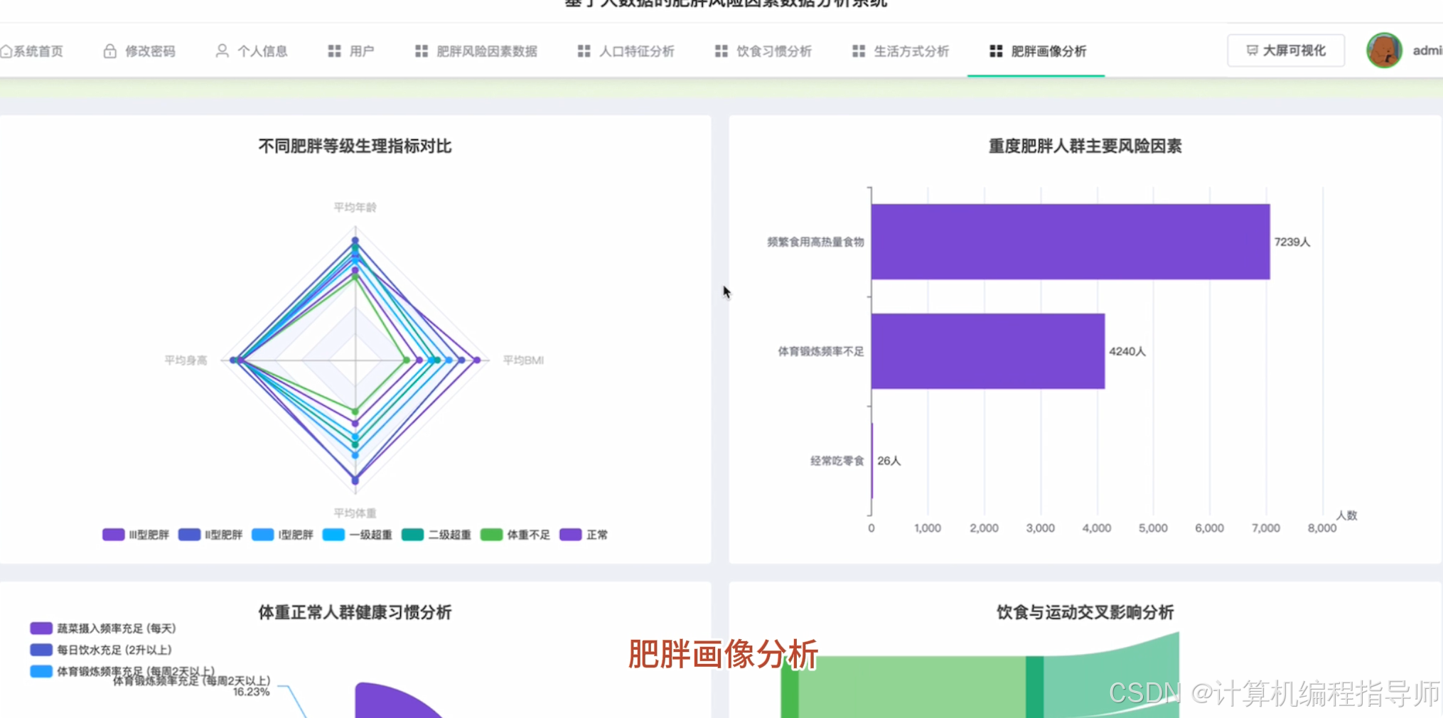Select the grid icon beside 生活方式分析
The width and height of the screenshot is (1443, 718).
click(858, 50)
